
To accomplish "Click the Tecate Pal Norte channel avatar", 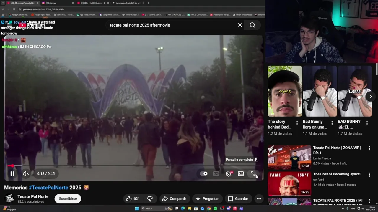I will [9, 199].
